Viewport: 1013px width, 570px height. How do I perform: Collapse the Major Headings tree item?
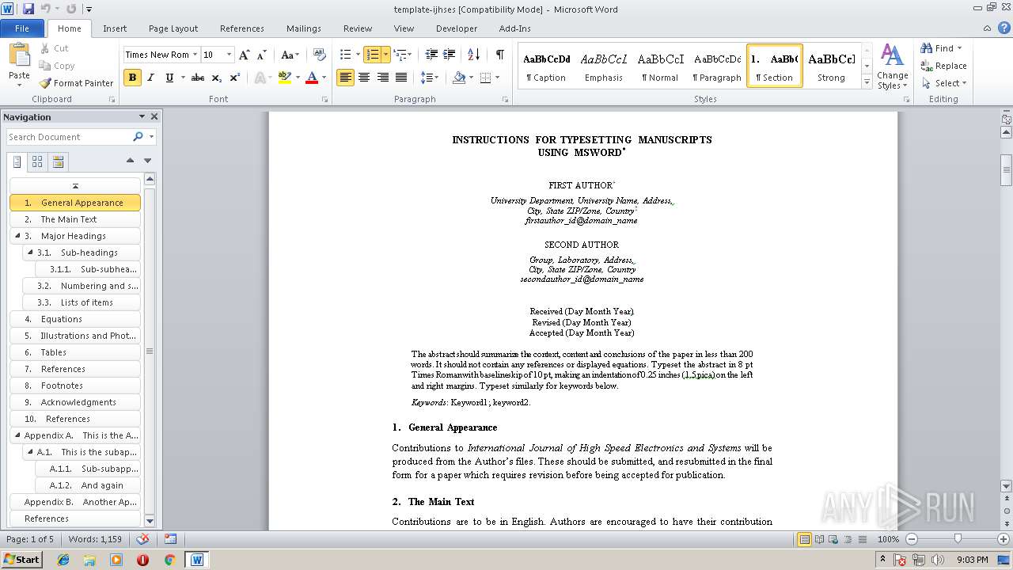pos(18,236)
